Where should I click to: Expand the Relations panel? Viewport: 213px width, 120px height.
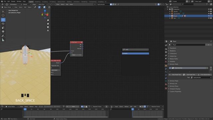coord(173,51)
